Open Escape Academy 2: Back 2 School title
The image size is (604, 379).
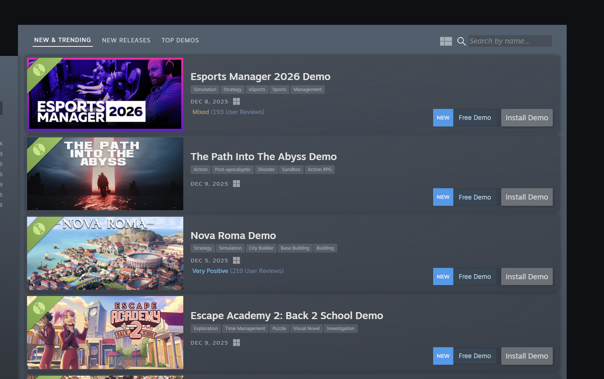(286, 315)
